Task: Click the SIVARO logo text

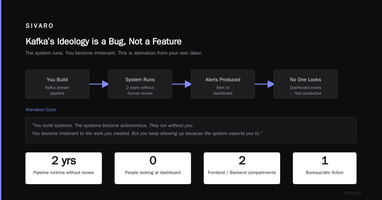Action: click(39, 26)
